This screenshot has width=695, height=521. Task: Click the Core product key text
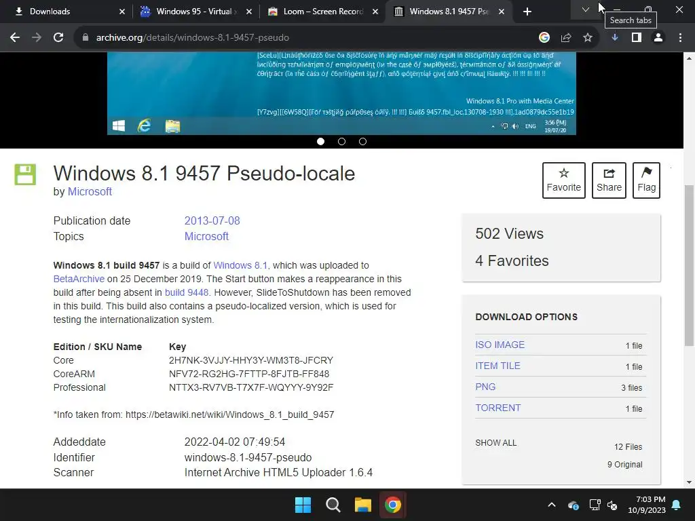pos(251,361)
